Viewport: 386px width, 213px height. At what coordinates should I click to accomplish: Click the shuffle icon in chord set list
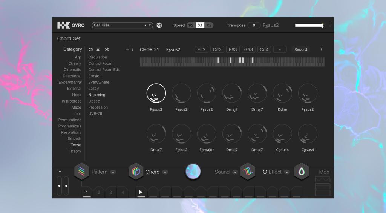tap(107, 49)
